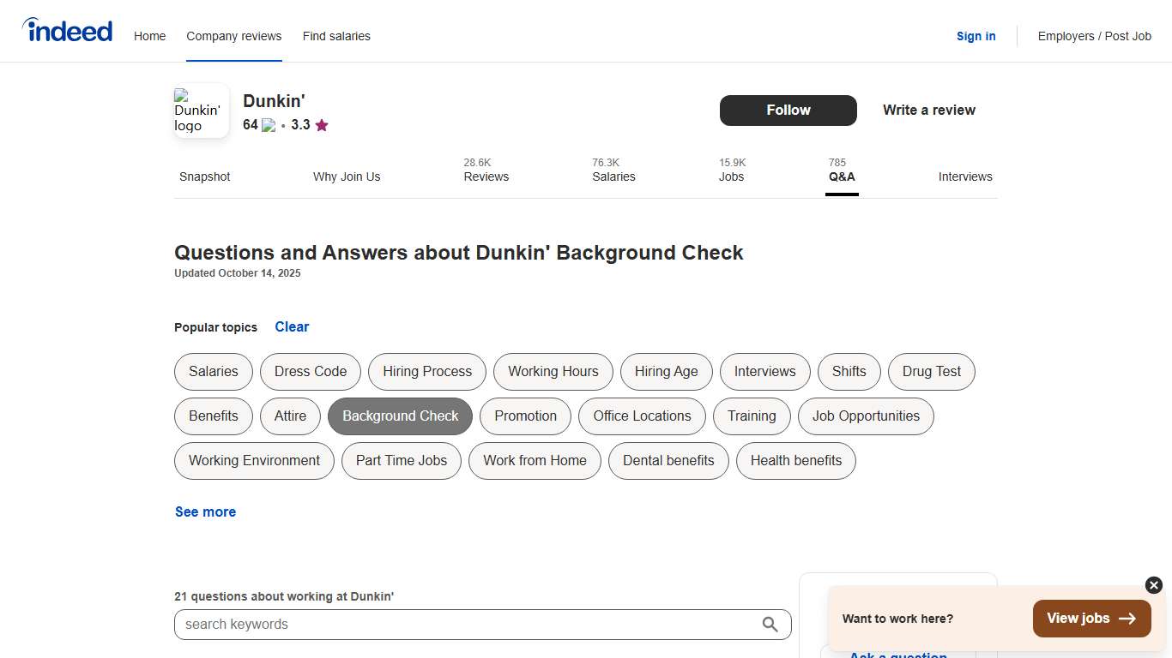1172x658 pixels.
Task: Open Find salaries from the top menu
Action: click(336, 36)
